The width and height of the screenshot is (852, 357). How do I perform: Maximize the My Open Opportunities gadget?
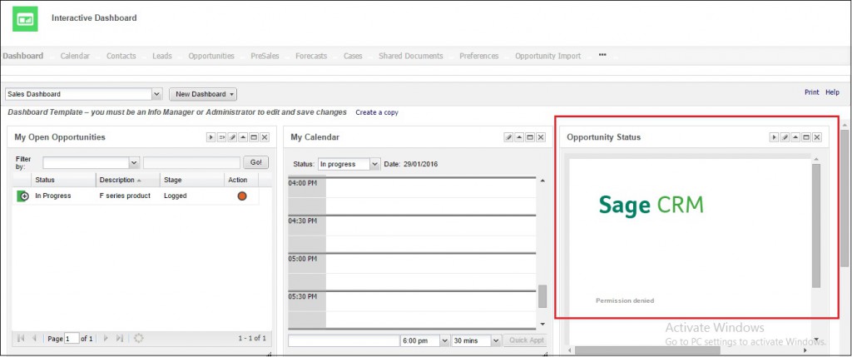coord(254,137)
